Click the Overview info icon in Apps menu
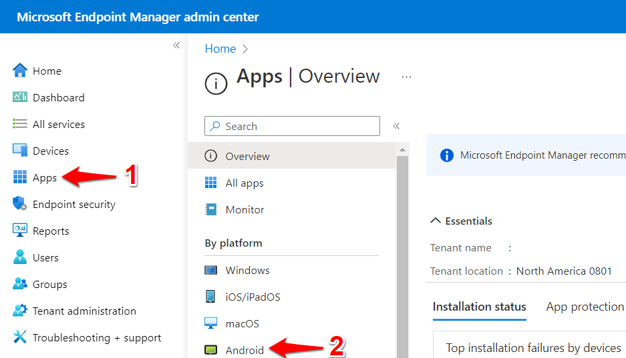Screen dimensions: 626x358 click(211, 156)
